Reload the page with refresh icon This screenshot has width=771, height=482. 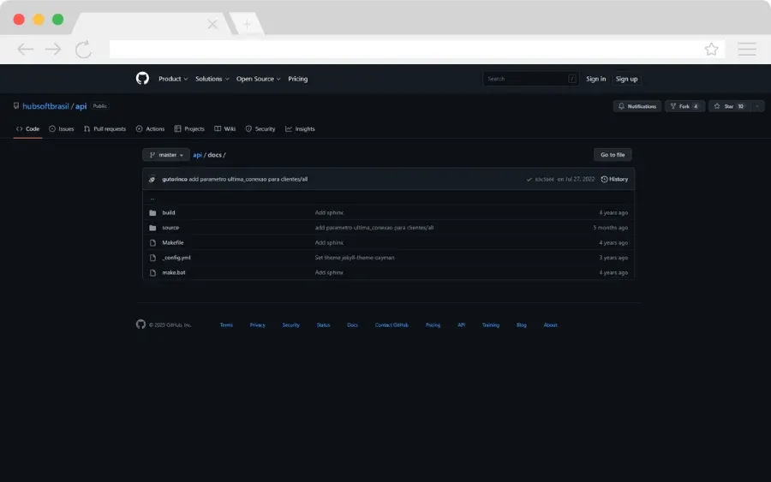84,49
